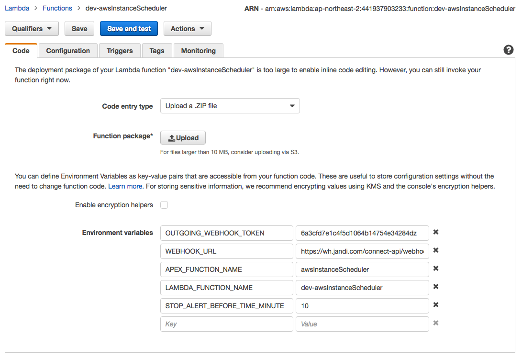The height and width of the screenshot is (358, 522).
Task: Click the WEBHOOK_URL value field
Action: click(x=362, y=251)
